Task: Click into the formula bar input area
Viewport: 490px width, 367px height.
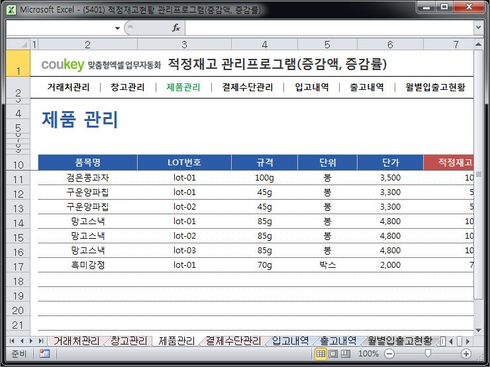Action: coord(329,28)
